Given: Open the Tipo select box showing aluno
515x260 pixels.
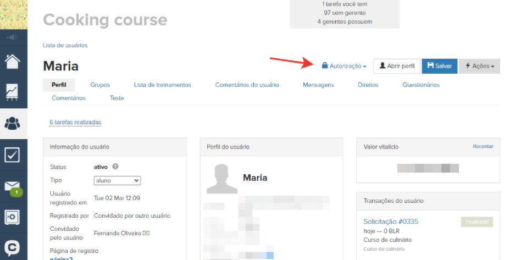Looking at the screenshot, I should coord(117,180).
